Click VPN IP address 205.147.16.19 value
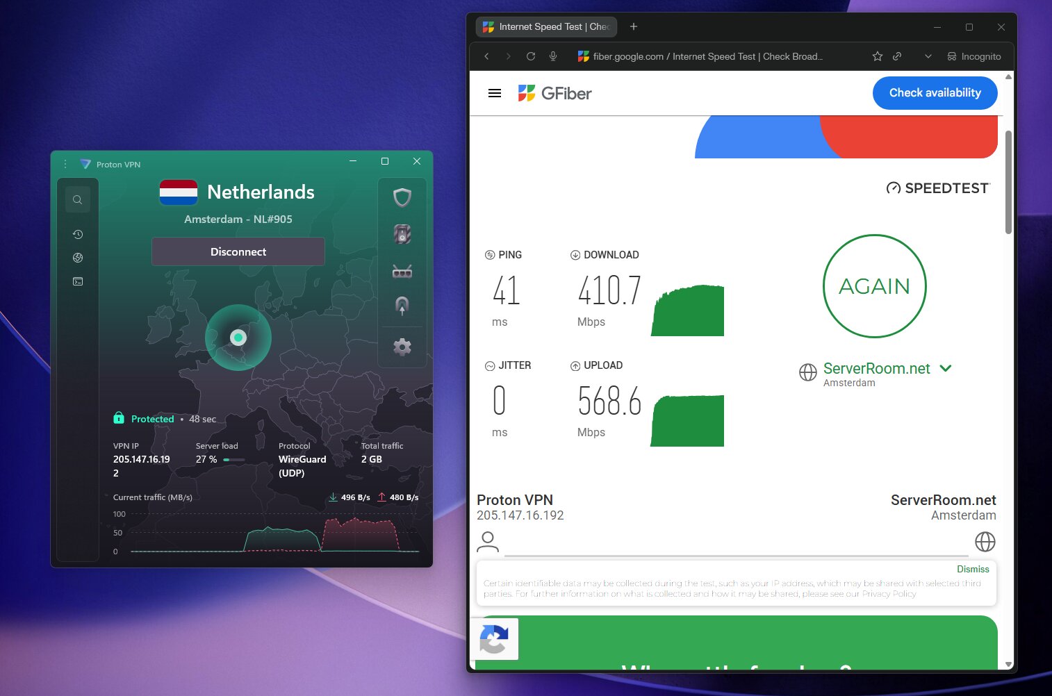 pos(142,466)
